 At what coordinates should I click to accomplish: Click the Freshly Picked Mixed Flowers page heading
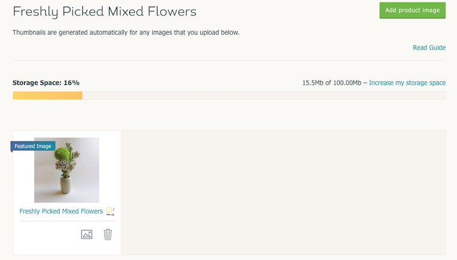(105, 11)
